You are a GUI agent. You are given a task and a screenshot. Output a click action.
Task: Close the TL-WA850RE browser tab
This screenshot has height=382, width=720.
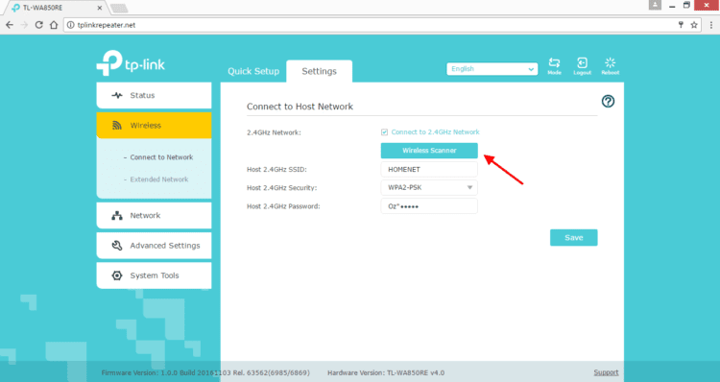pos(100,8)
